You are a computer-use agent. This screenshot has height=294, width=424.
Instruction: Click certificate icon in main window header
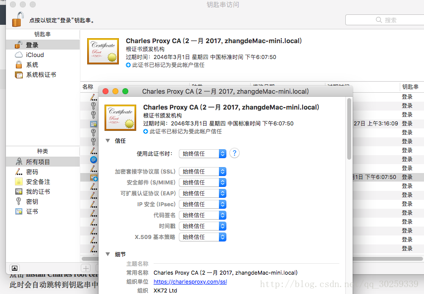[103, 51]
